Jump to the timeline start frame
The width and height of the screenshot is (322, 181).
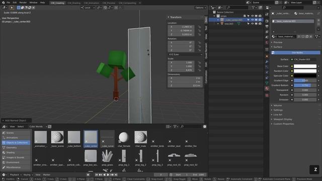[x=96, y=174]
